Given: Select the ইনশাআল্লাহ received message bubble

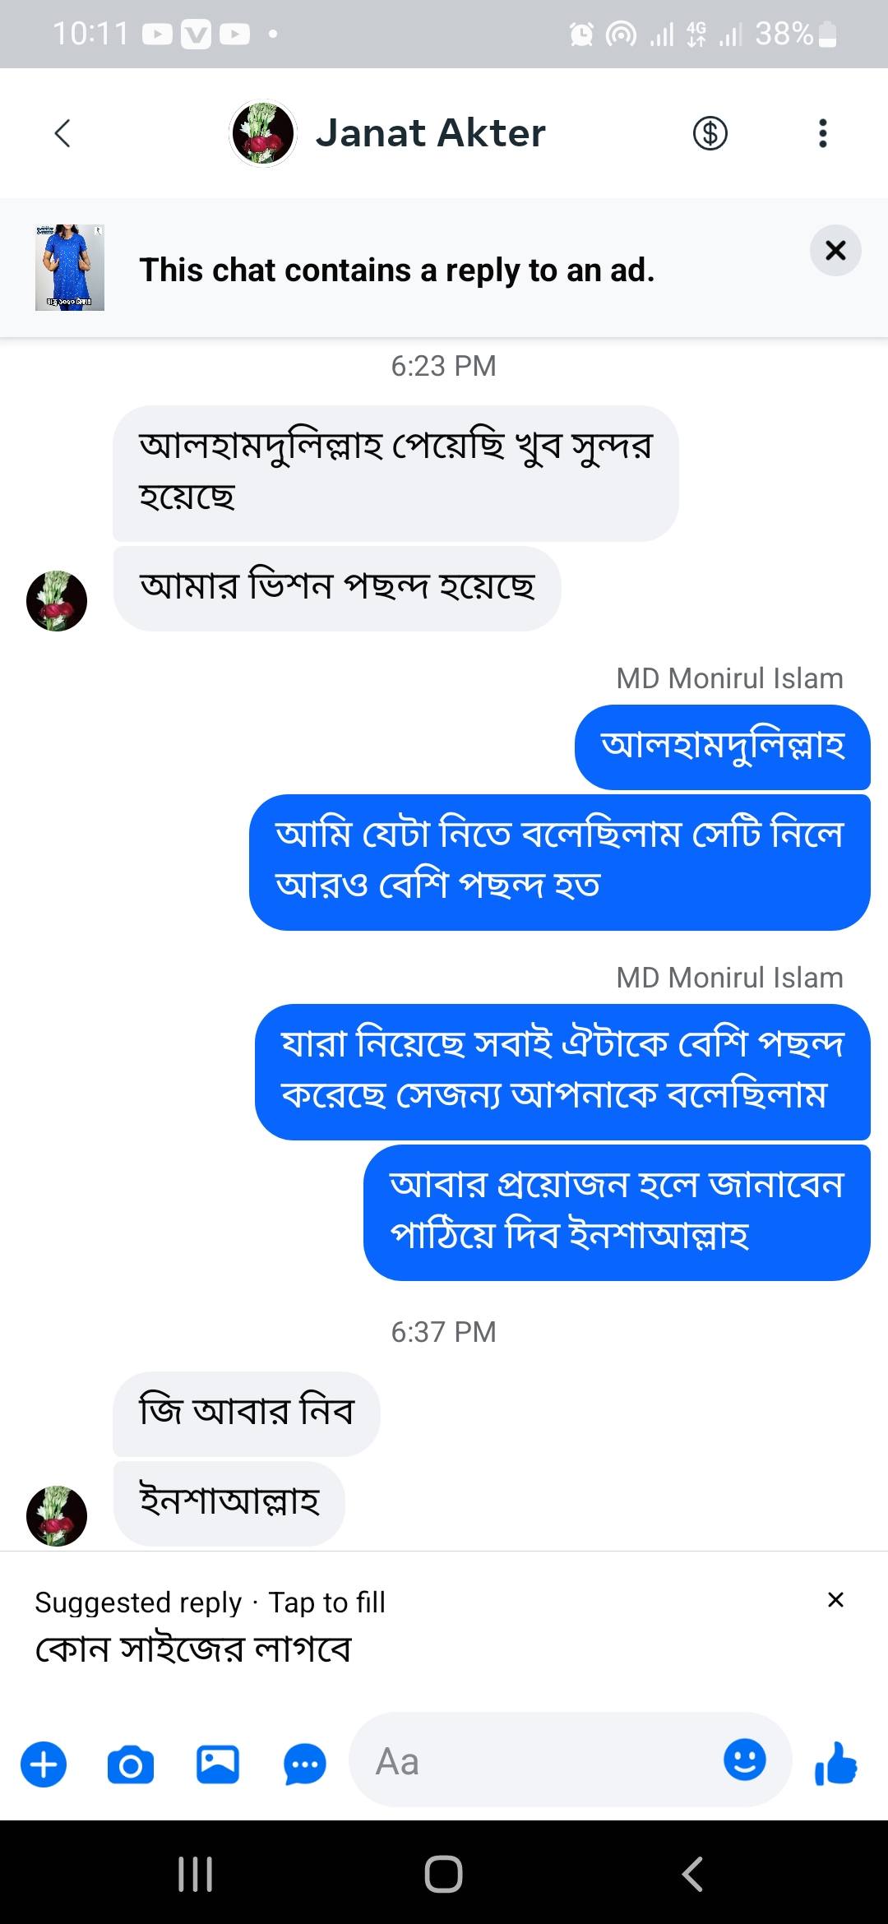Looking at the screenshot, I should tap(229, 1503).
